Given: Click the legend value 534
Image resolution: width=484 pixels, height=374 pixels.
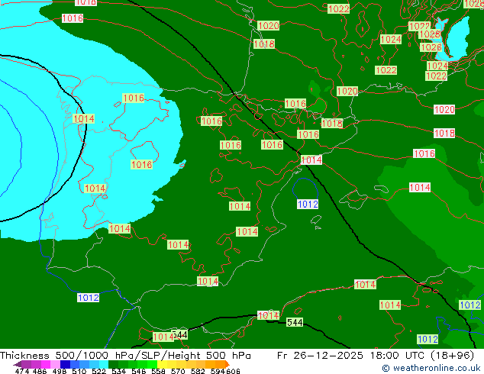Looking at the screenshot, I should tap(119, 371).
